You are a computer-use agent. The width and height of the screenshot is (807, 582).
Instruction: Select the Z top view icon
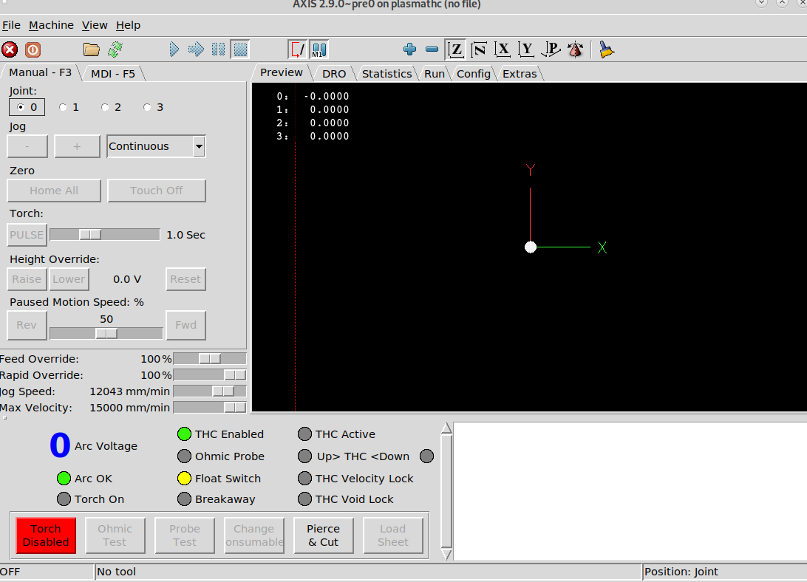tap(455, 50)
